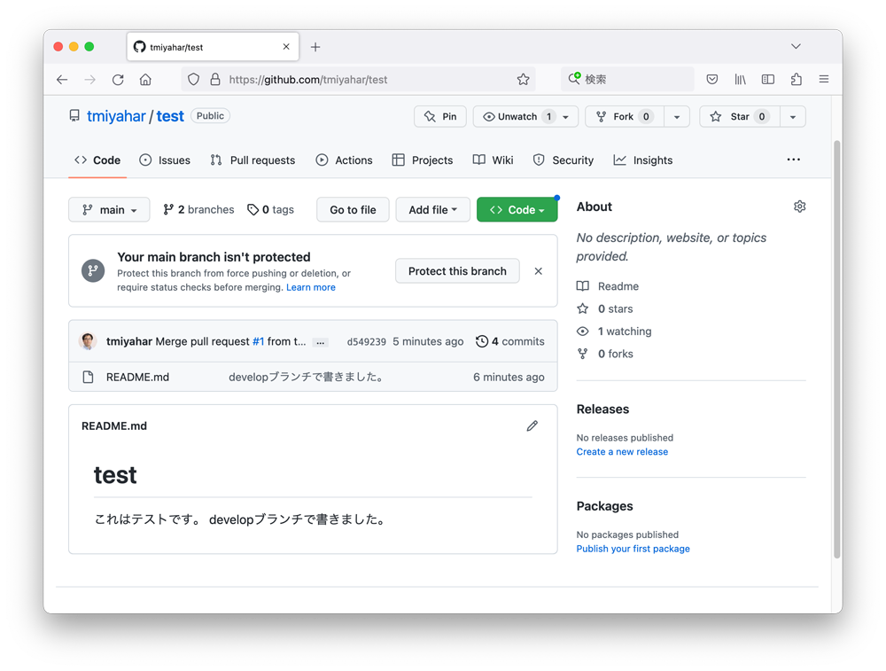Click Create a new release

622,452
